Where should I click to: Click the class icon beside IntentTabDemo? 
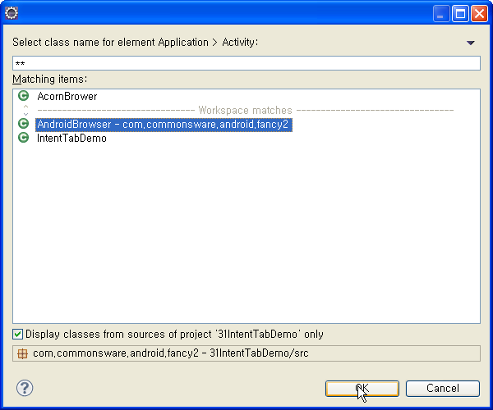(x=24, y=138)
